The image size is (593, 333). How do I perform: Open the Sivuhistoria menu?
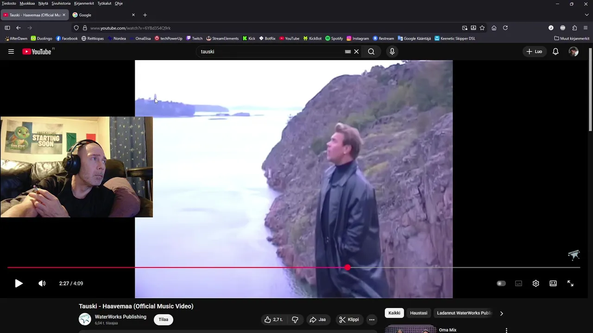61,3
